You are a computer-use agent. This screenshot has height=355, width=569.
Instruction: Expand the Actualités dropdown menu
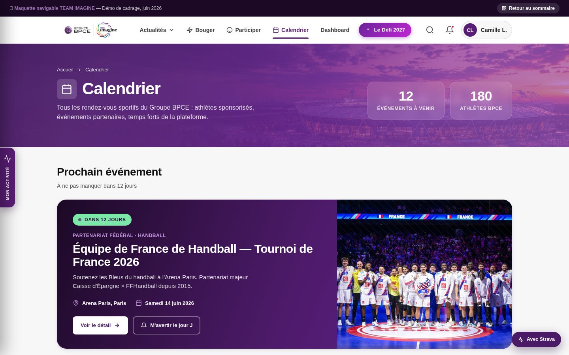click(156, 30)
